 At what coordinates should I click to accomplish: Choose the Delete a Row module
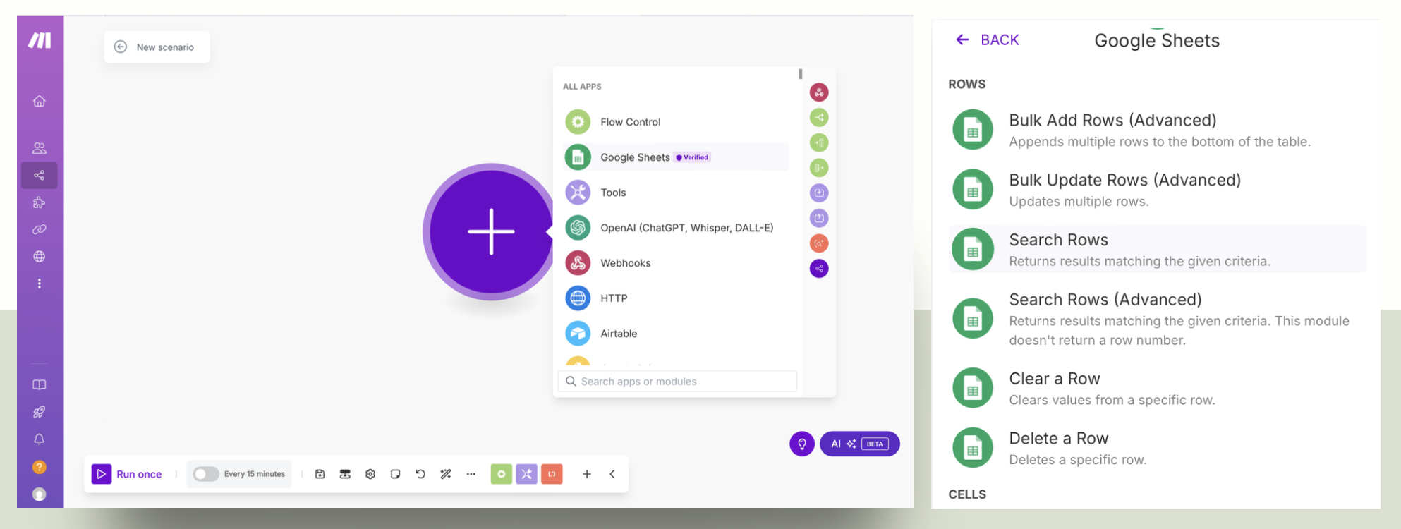1158,448
